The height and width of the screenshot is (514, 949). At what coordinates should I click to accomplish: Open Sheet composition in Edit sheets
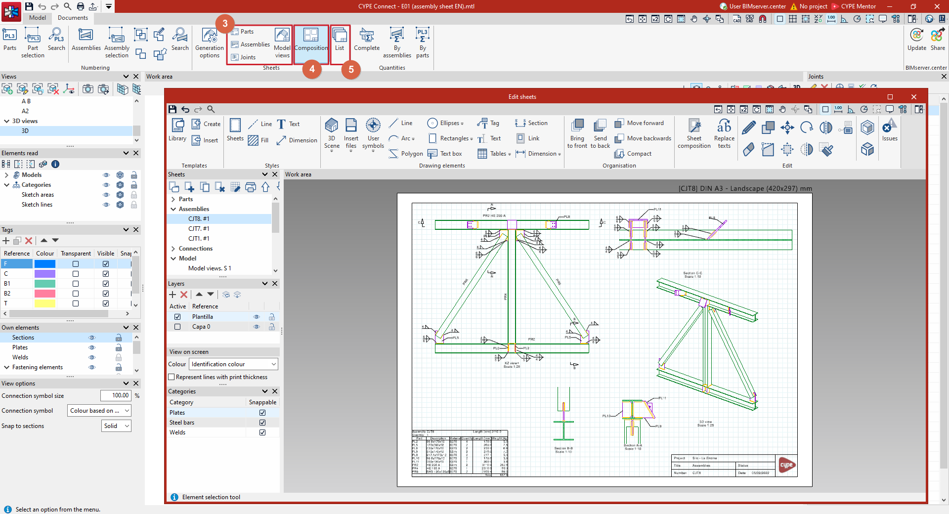[694, 133]
